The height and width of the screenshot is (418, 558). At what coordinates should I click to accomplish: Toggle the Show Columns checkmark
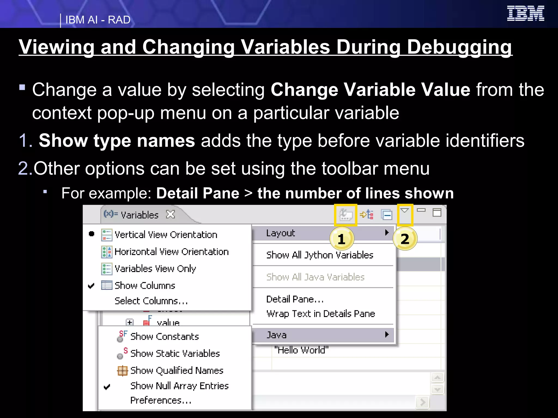click(91, 286)
